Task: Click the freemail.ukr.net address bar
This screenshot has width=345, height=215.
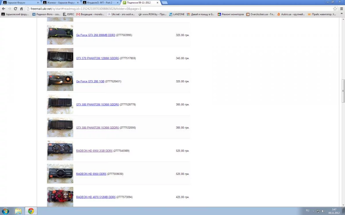Action: click(x=178, y=9)
